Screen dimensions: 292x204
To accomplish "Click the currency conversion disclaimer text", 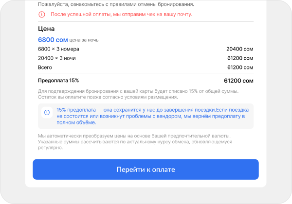I will (x=134, y=141).
